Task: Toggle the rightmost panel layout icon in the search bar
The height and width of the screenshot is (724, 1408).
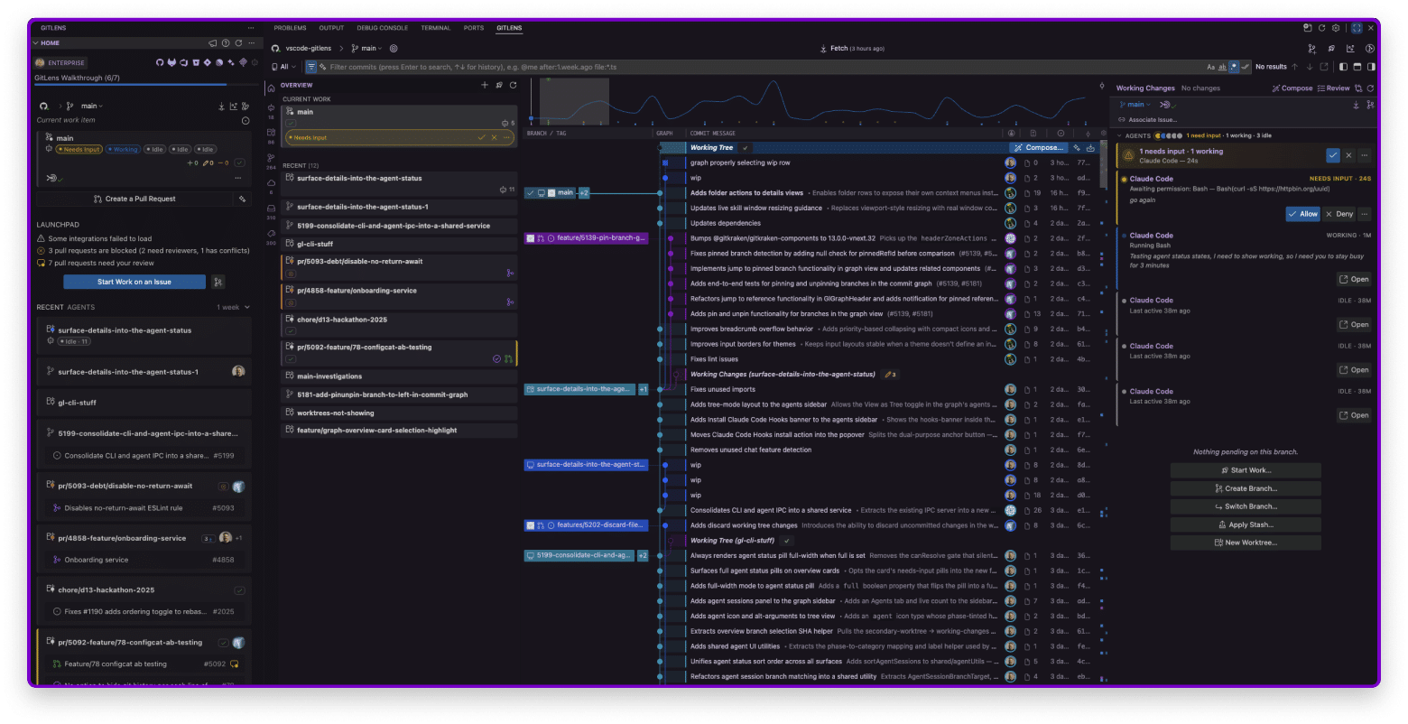Action: click(1373, 67)
